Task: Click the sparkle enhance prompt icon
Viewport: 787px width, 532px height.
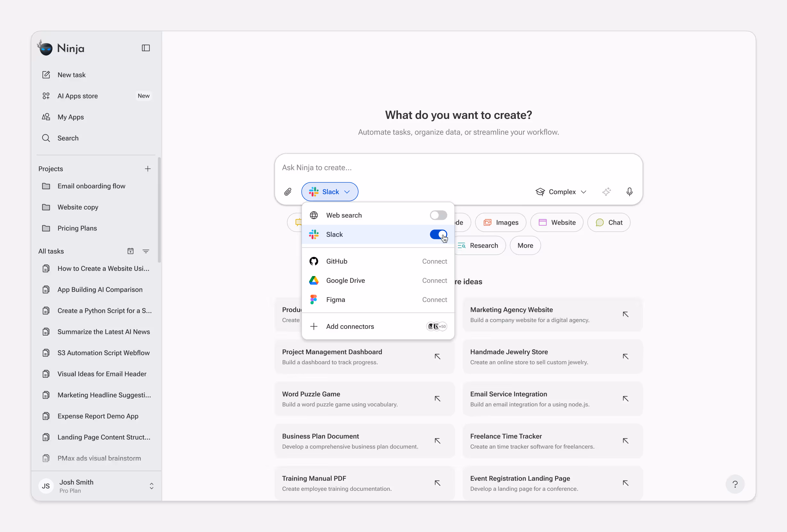Action: [x=606, y=192]
